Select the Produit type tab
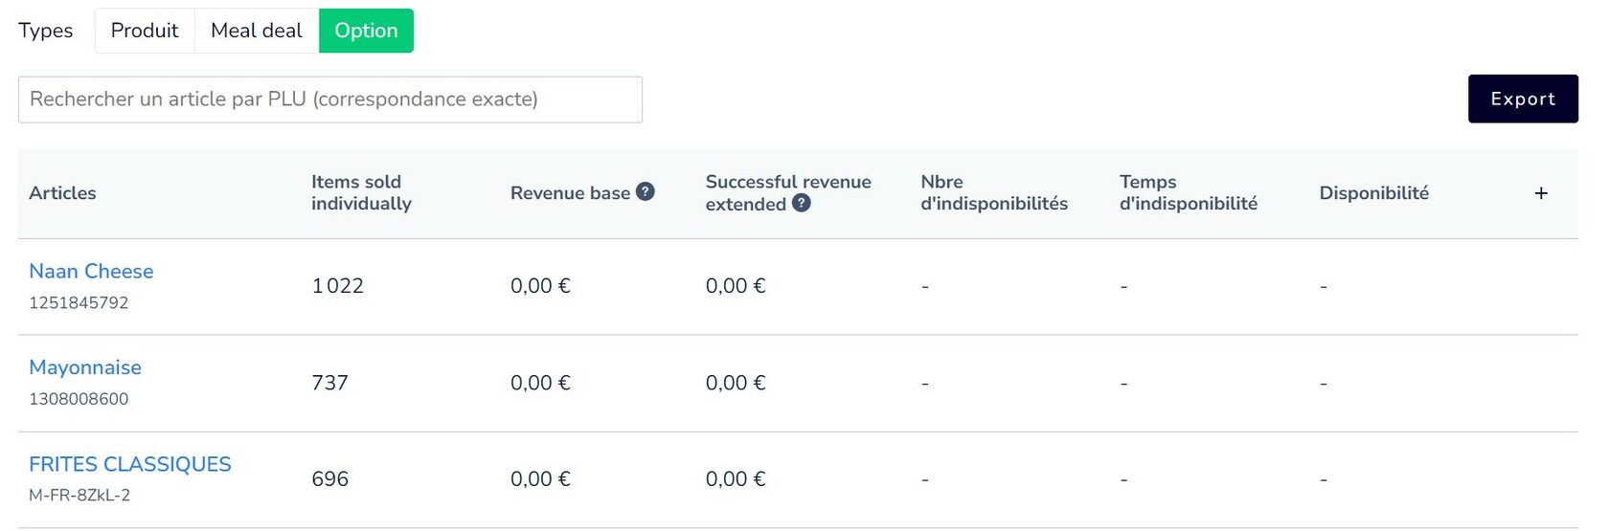Image resolution: width=1609 pixels, height=531 pixels. click(145, 31)
